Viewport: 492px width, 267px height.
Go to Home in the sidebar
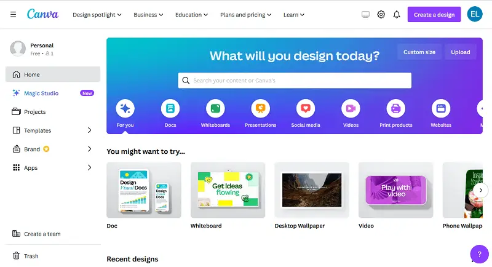tap(53, 74)
